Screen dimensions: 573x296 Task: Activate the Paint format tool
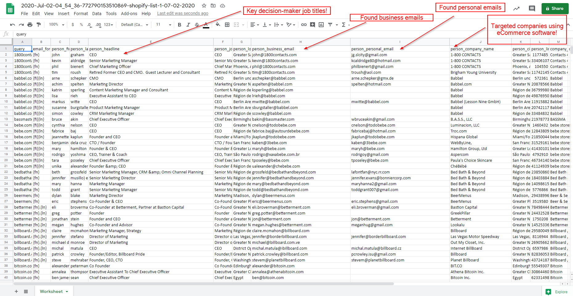39,25
